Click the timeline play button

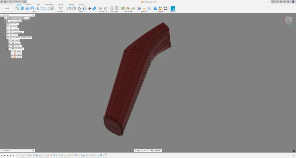pyautogui.click(x=7, y=155)
